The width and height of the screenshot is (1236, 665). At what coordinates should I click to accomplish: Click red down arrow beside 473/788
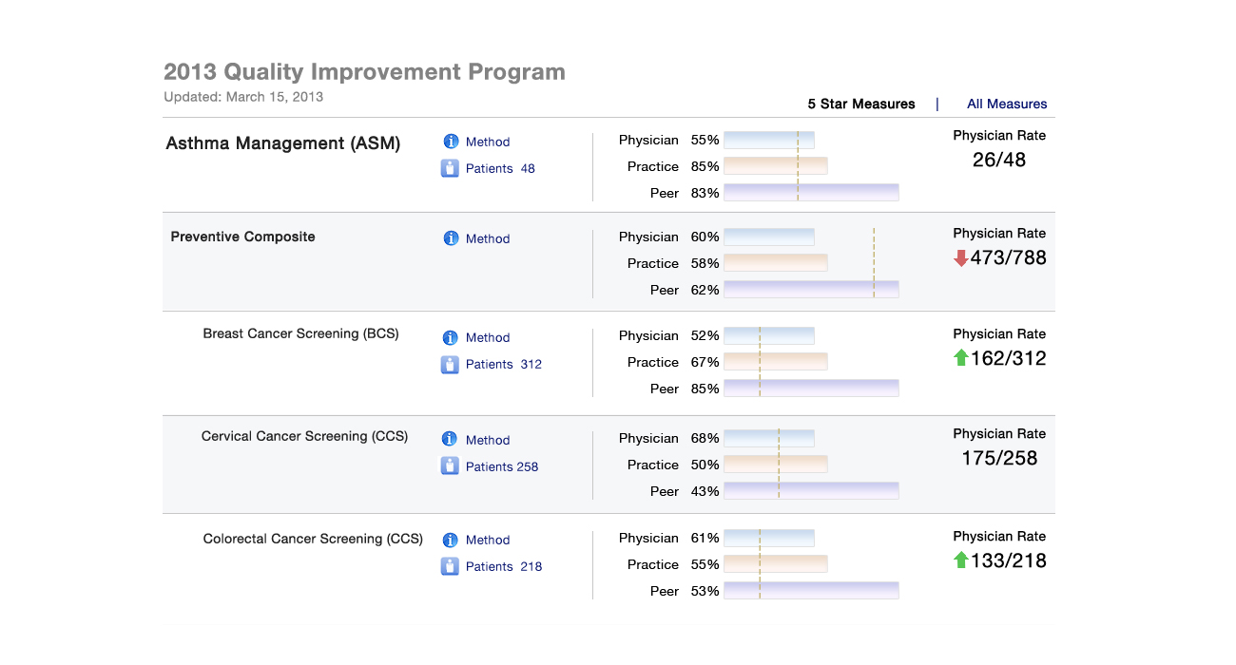960,257
